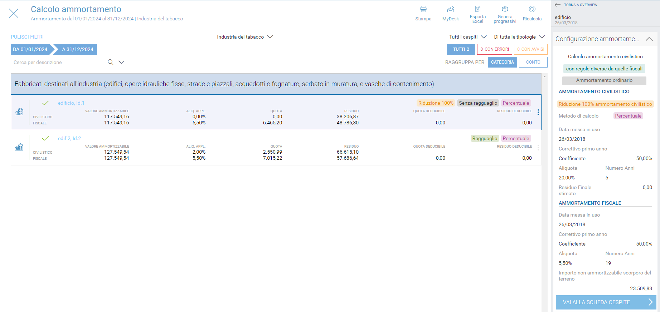Viewport: 660px width, 312px height.
Task: Click the Stampa printer icon
Action: (x=423, y=9)
